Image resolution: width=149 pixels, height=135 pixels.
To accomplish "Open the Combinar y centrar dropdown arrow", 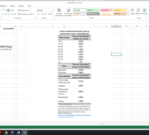I will tap(35, 14).
